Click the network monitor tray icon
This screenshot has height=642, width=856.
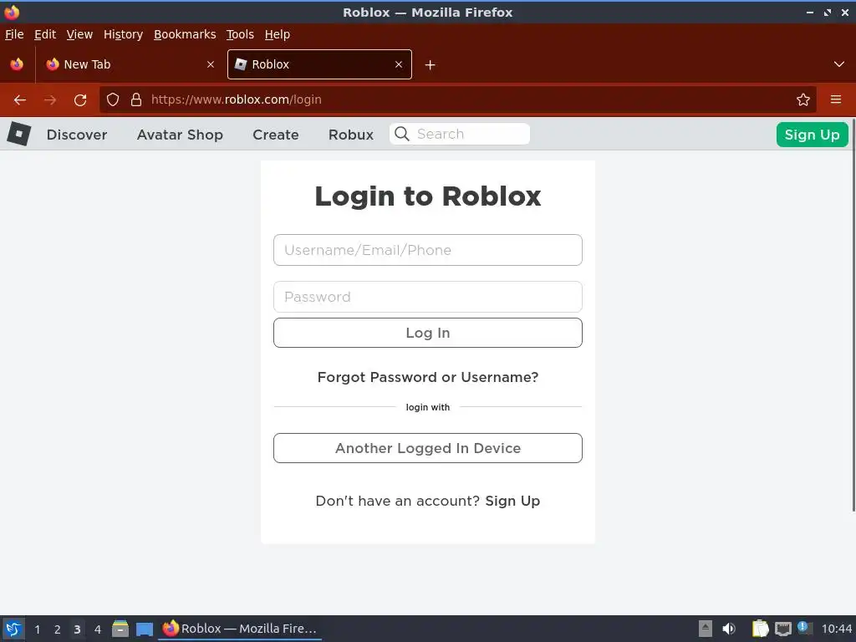(783, 629)
